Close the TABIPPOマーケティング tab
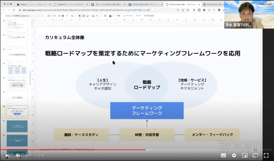Image resolution: width=274 pixels, height=161 pixels. click(x=87, y=4)
